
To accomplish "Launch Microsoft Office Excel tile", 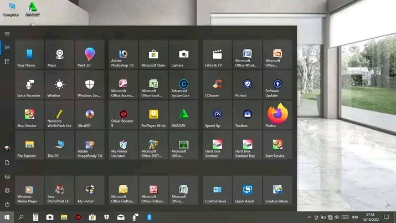I will (x=153, y=85).
